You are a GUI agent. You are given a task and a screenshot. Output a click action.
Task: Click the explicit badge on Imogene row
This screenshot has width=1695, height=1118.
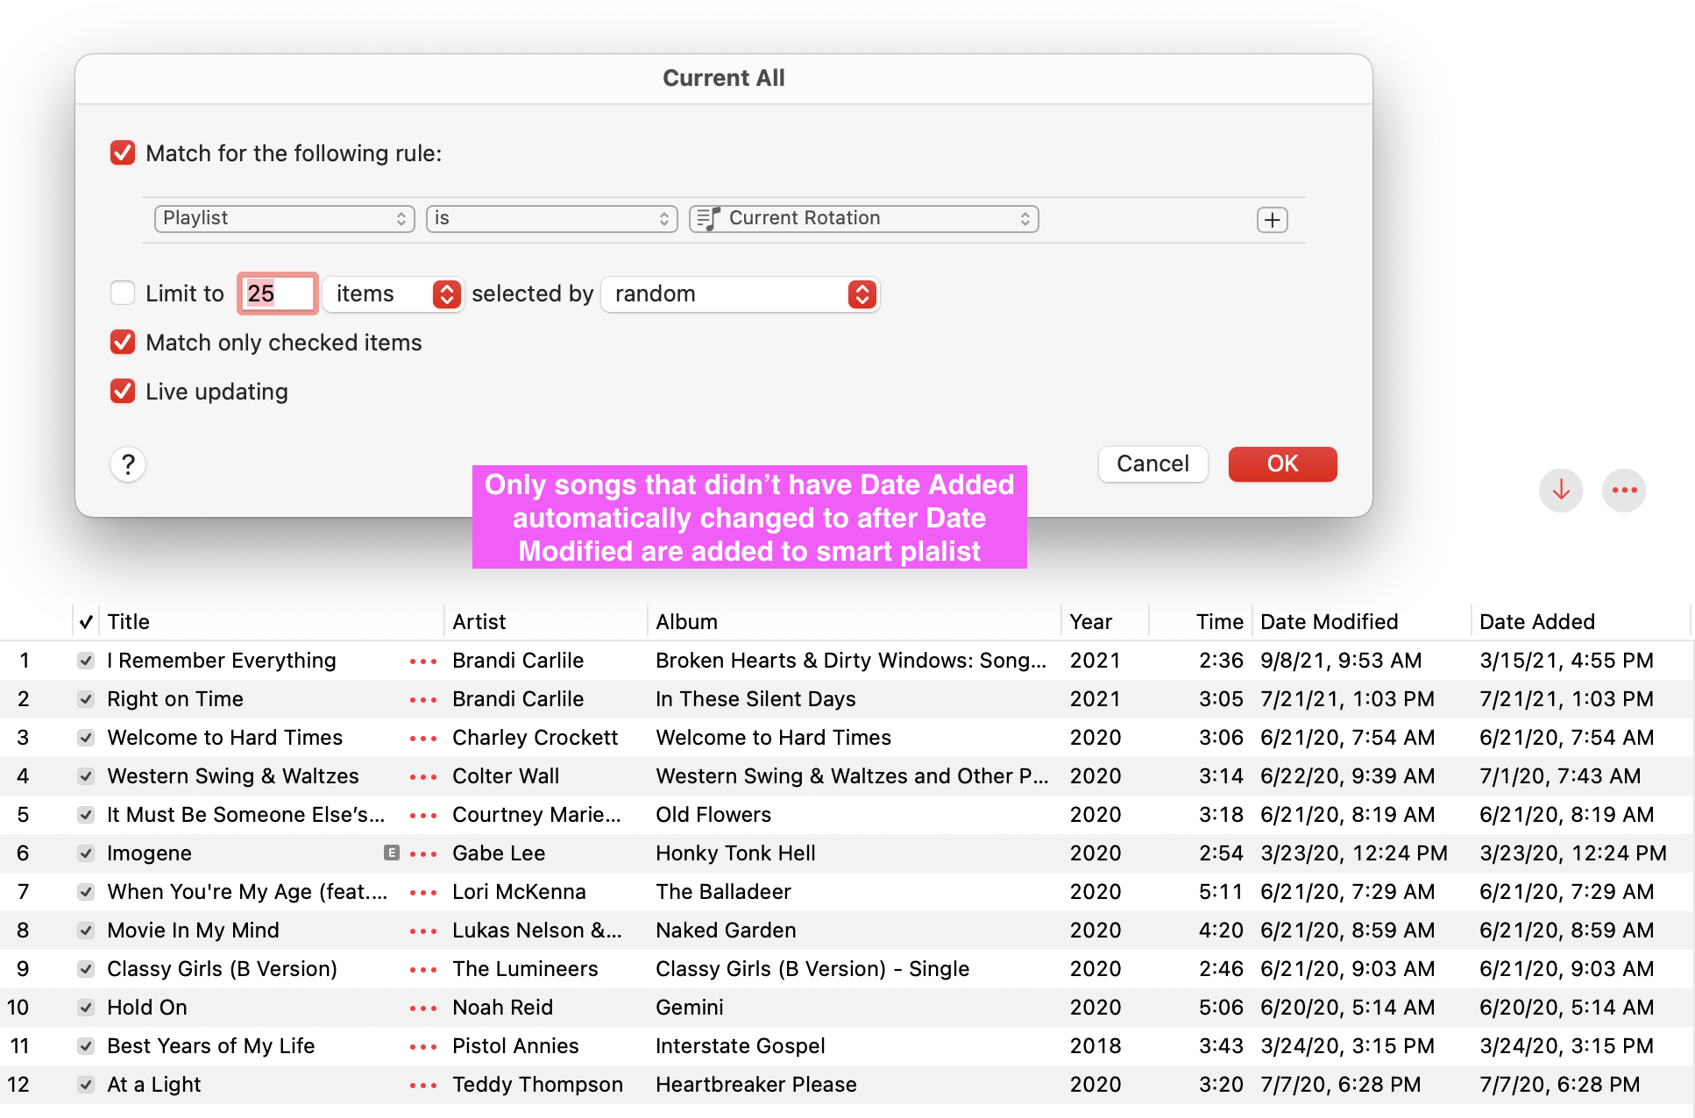[x=392, y=853]
